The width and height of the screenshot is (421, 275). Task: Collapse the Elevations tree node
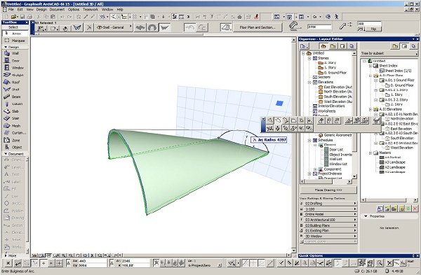click(309, 82)
